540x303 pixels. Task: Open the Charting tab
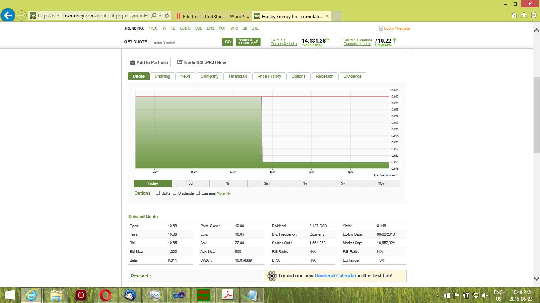click(162, 76)
